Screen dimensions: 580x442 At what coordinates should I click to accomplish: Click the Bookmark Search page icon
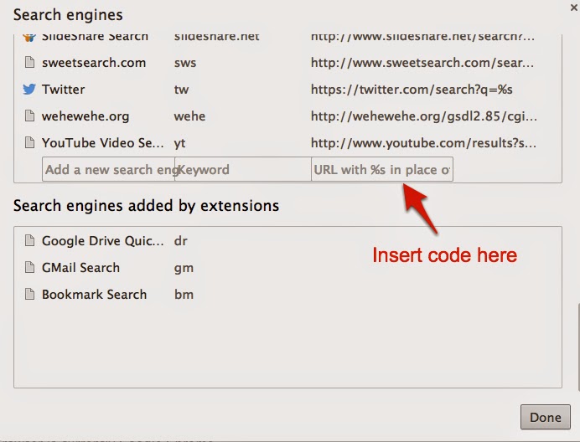point(29,294)
